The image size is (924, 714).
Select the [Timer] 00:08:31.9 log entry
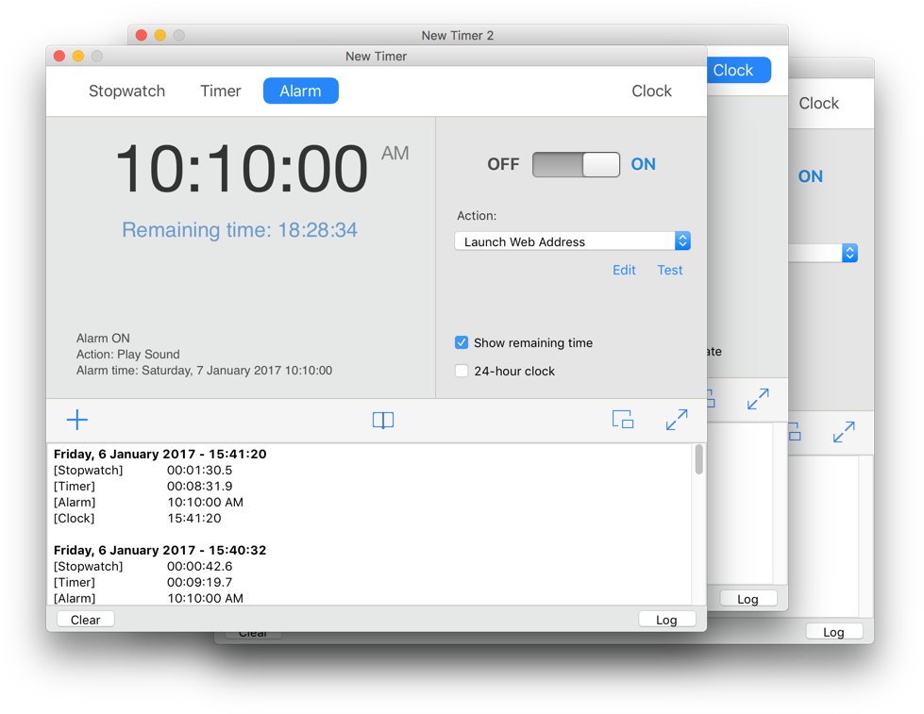point(143,486)
